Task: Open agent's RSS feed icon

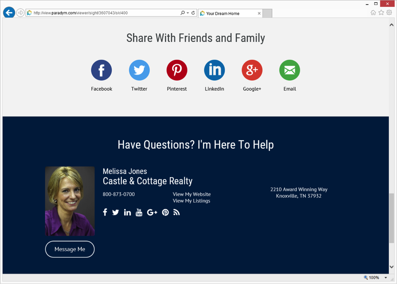Action: [x=176, y=212]
